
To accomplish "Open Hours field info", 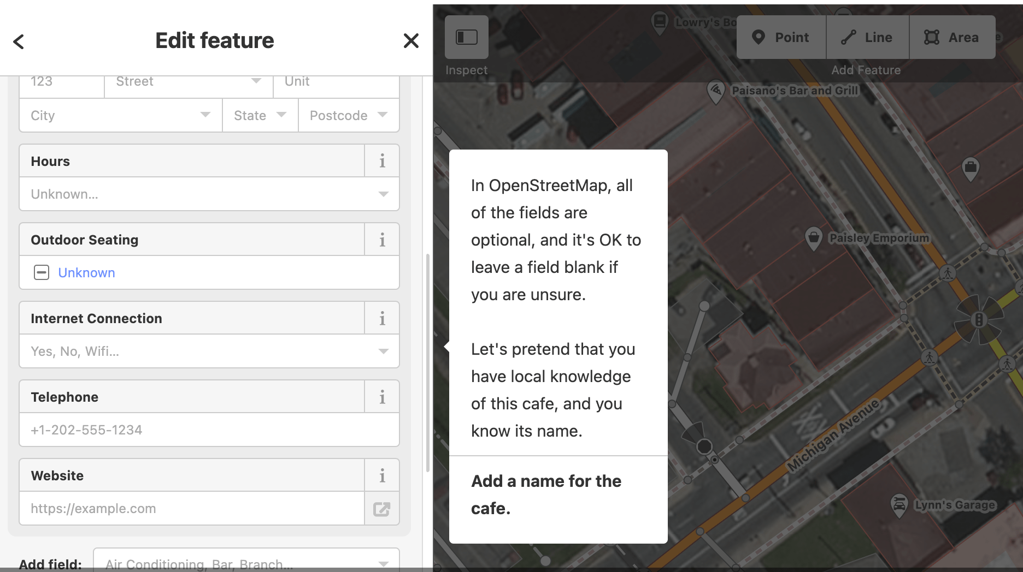I will click(382, 161).
